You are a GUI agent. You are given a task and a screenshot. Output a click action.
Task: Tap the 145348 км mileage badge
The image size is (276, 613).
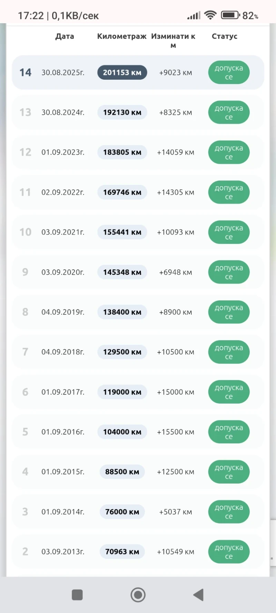point(122,272)
